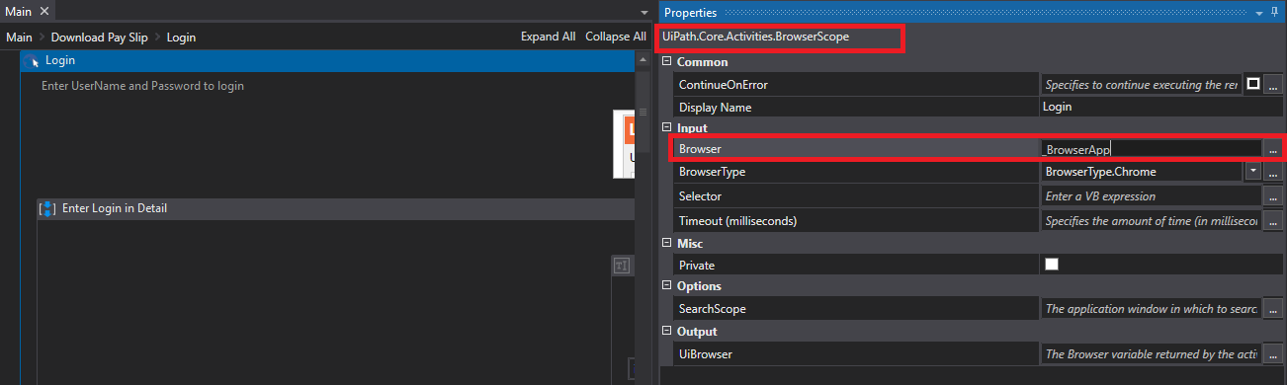Go to Main in breadcrumb path
1287x385 pixels.
point(19,37)
